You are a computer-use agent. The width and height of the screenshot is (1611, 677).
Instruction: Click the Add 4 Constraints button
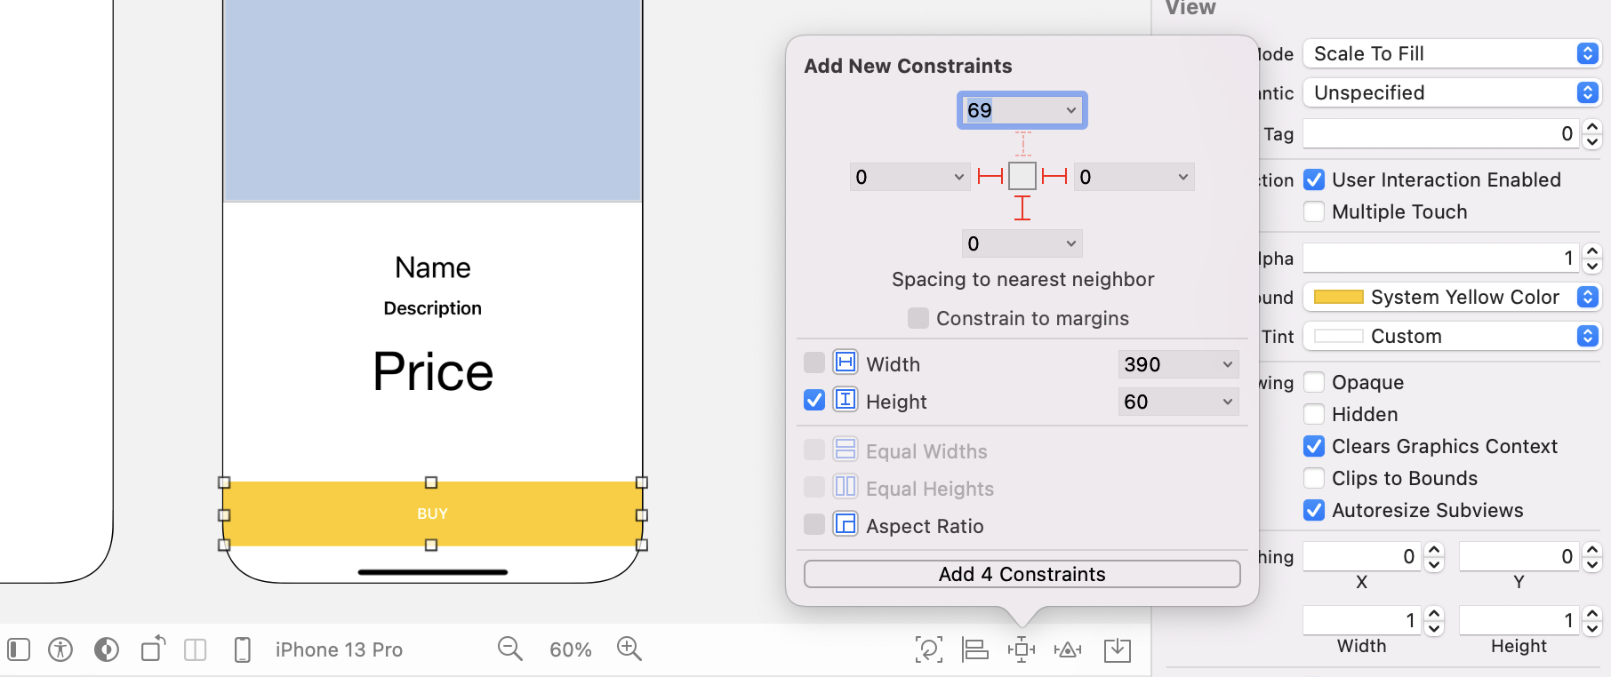click(x=1022, y=574)
